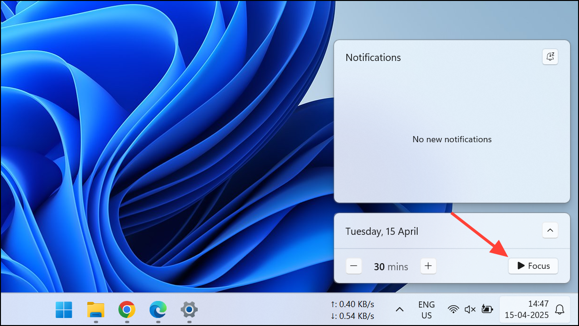
Task: Launch Microsoft Edge from the taskbar
Action: pos(157,310)
